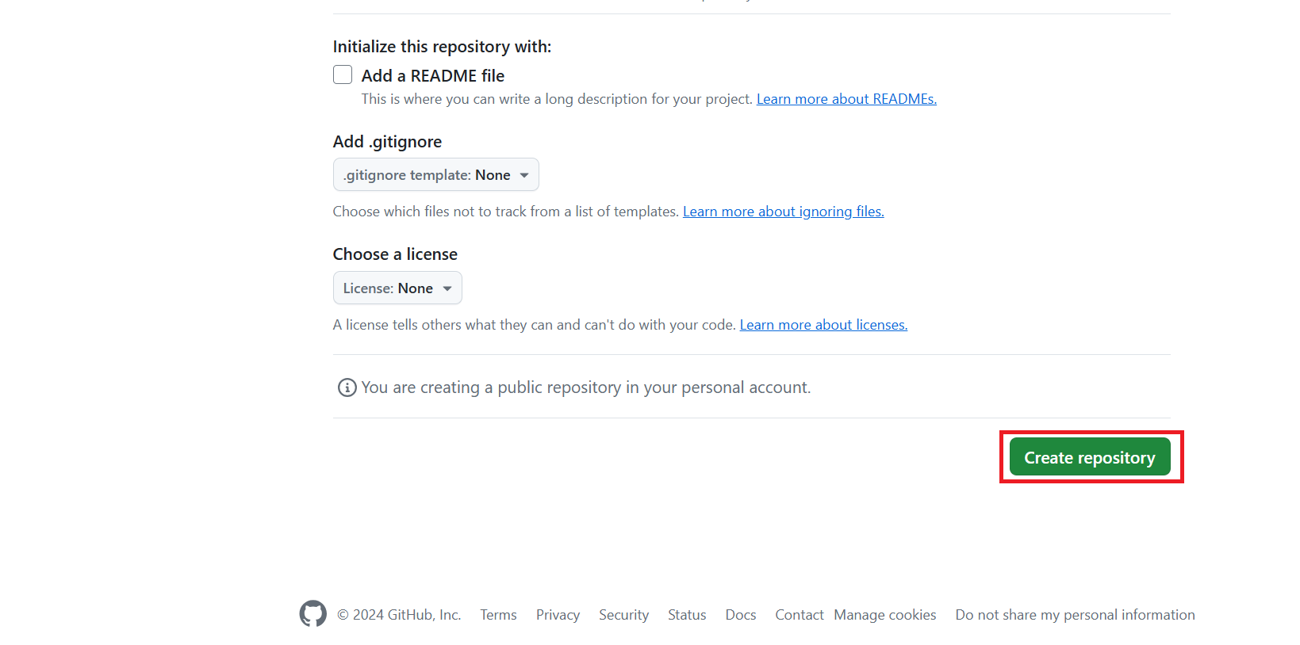Open the .gitignore template: None dropdown

pos(435,174)
